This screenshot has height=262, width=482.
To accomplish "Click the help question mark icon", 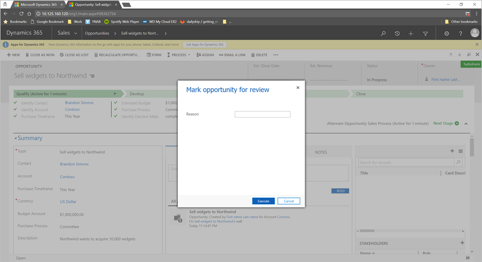I will click(x=461, y=33).
